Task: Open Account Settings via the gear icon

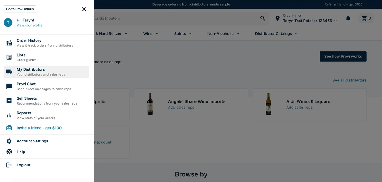Action: click(x=9, y=141)
